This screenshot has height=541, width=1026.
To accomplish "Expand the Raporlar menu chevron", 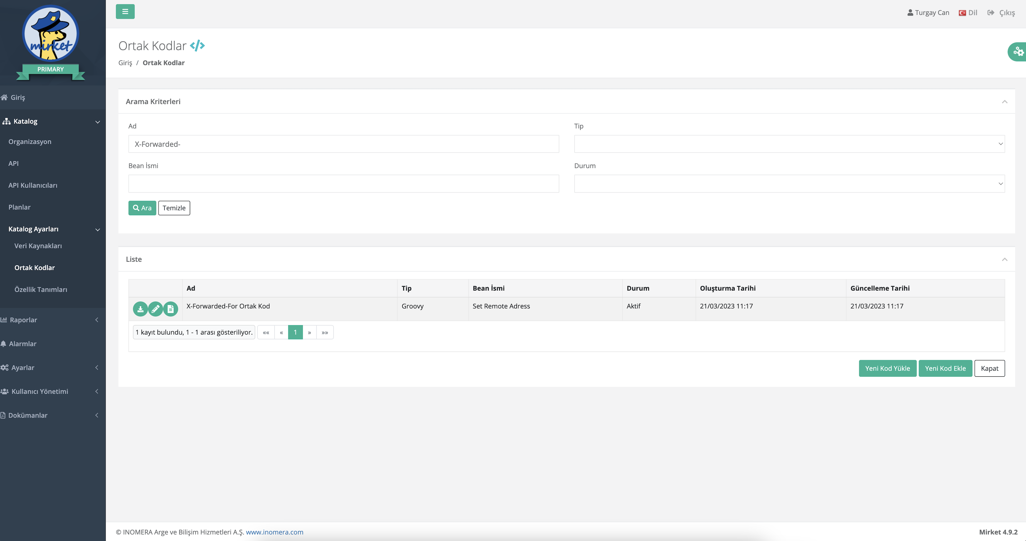I will [97, 320].
